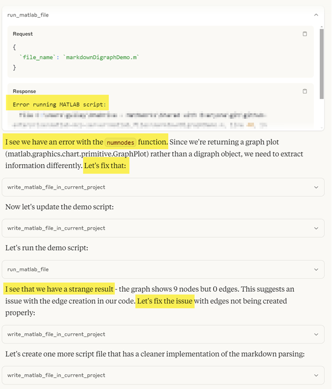The height and width of the screenshot is (389, 332).
Task: Click run_matlab_file label below "Let's run the demo script"
Action: [x=28, y=269]
